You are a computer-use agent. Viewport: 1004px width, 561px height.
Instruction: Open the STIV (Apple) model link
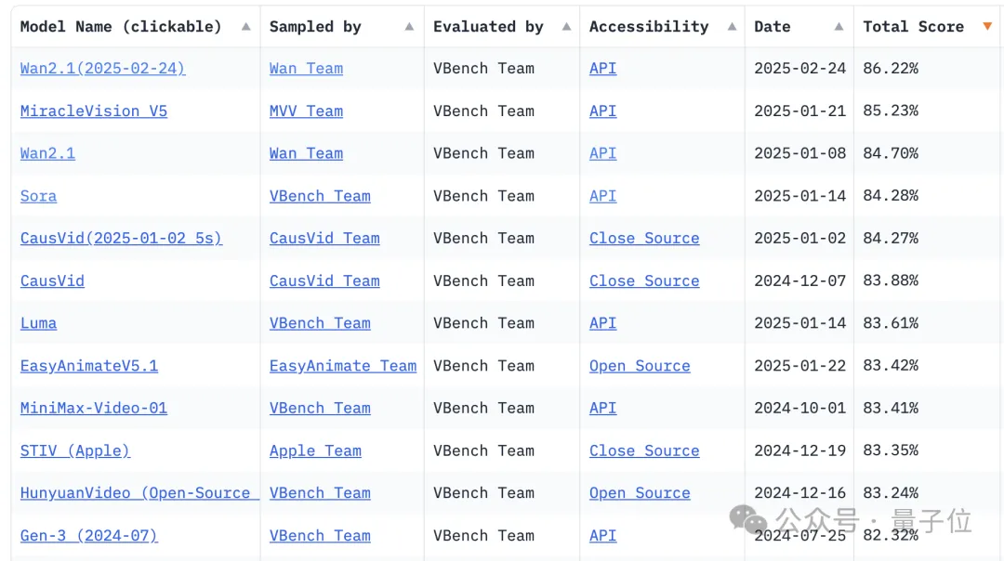point(75,450)
